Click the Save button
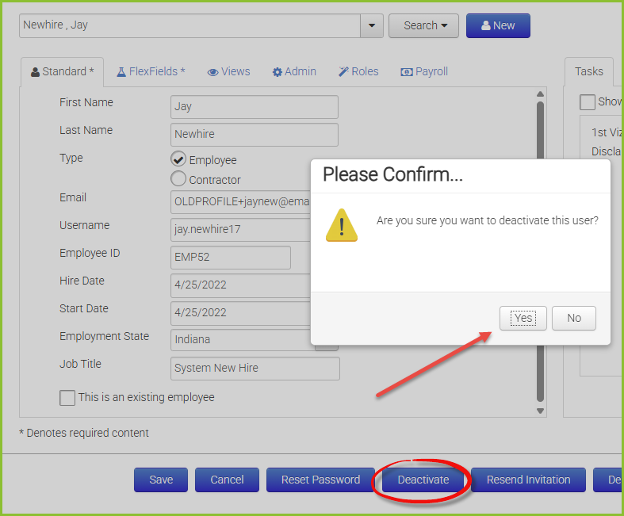This screenshot has height=516, width=624. [161, 480]
